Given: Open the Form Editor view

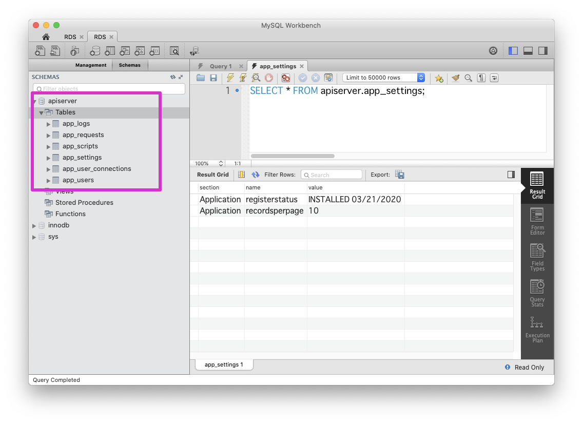Looking at the screenshot, I should click(537, 222).
